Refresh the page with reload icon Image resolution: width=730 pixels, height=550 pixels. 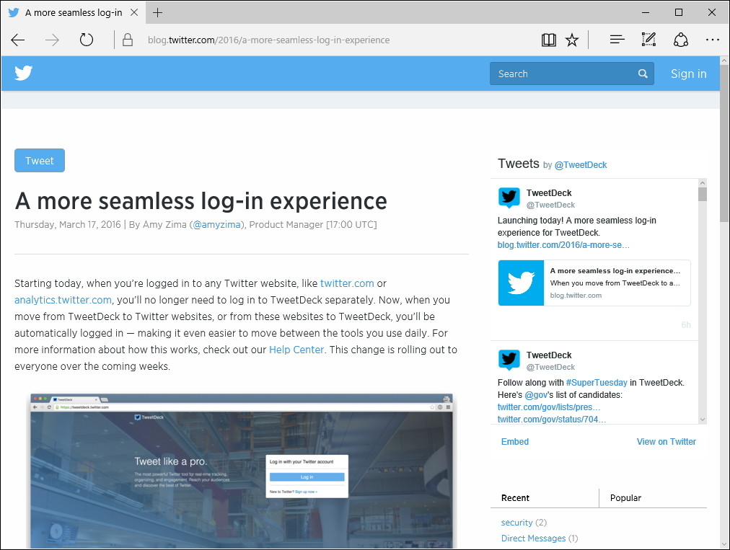pos(87,40)
